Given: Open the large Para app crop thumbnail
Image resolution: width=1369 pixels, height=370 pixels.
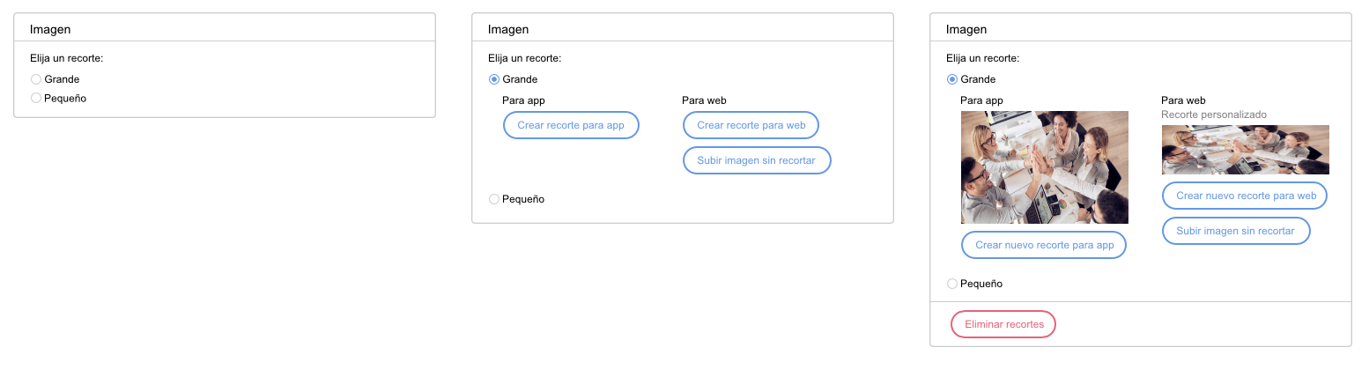Looking at the screenshot, I should click(x=1044, y=167).
